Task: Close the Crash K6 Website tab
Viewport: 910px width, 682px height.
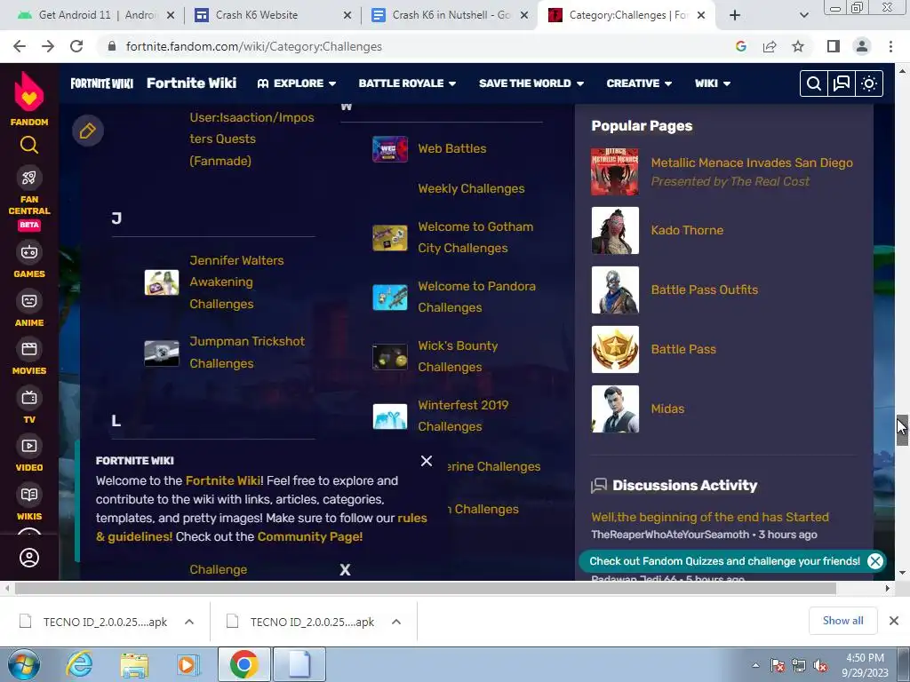Action: (347, 15)
